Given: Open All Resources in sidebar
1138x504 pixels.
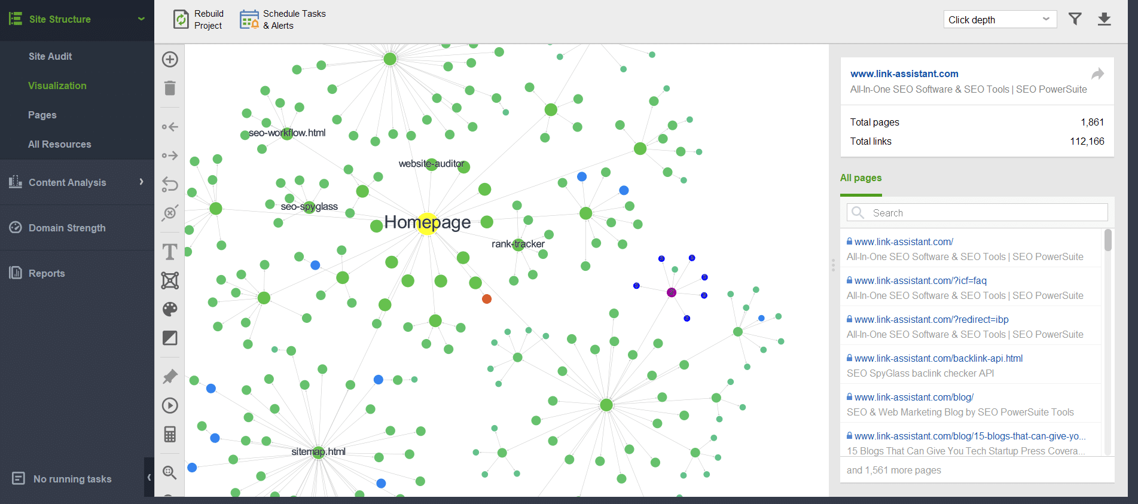Looking at the screenshot, I should tap(60, 144).
